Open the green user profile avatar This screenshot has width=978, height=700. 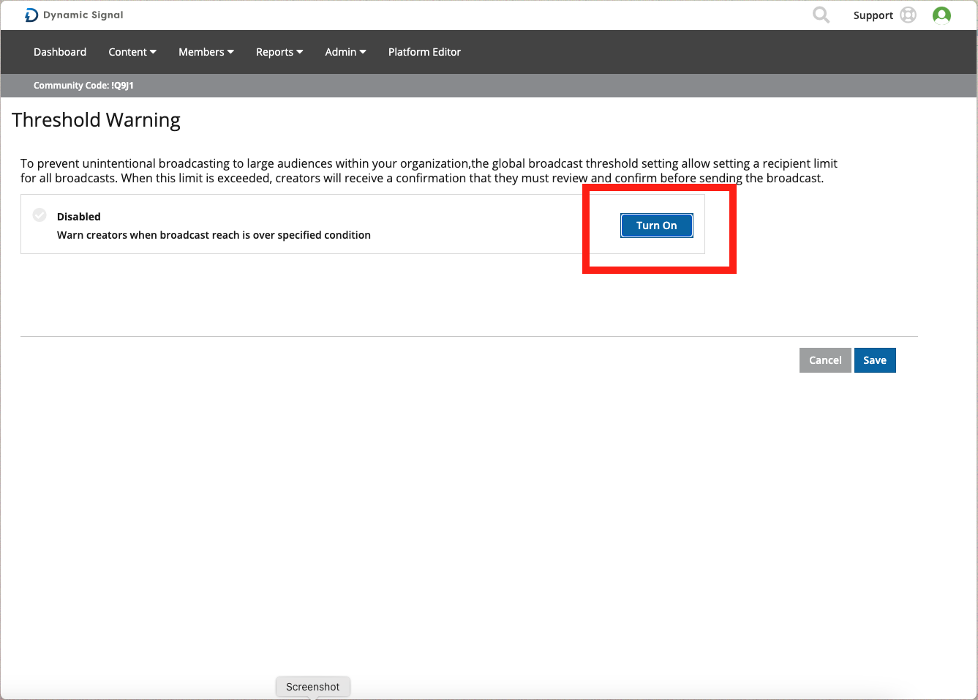coord(941,15)
